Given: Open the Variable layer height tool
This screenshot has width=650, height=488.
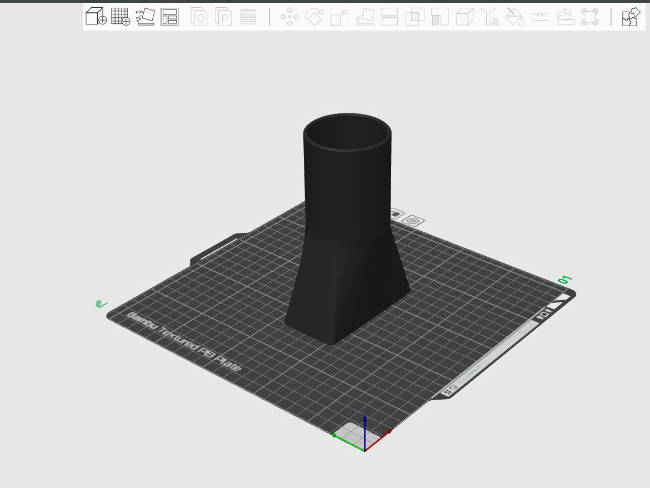Looking at the screenshot, I should [x=248, y=17].
